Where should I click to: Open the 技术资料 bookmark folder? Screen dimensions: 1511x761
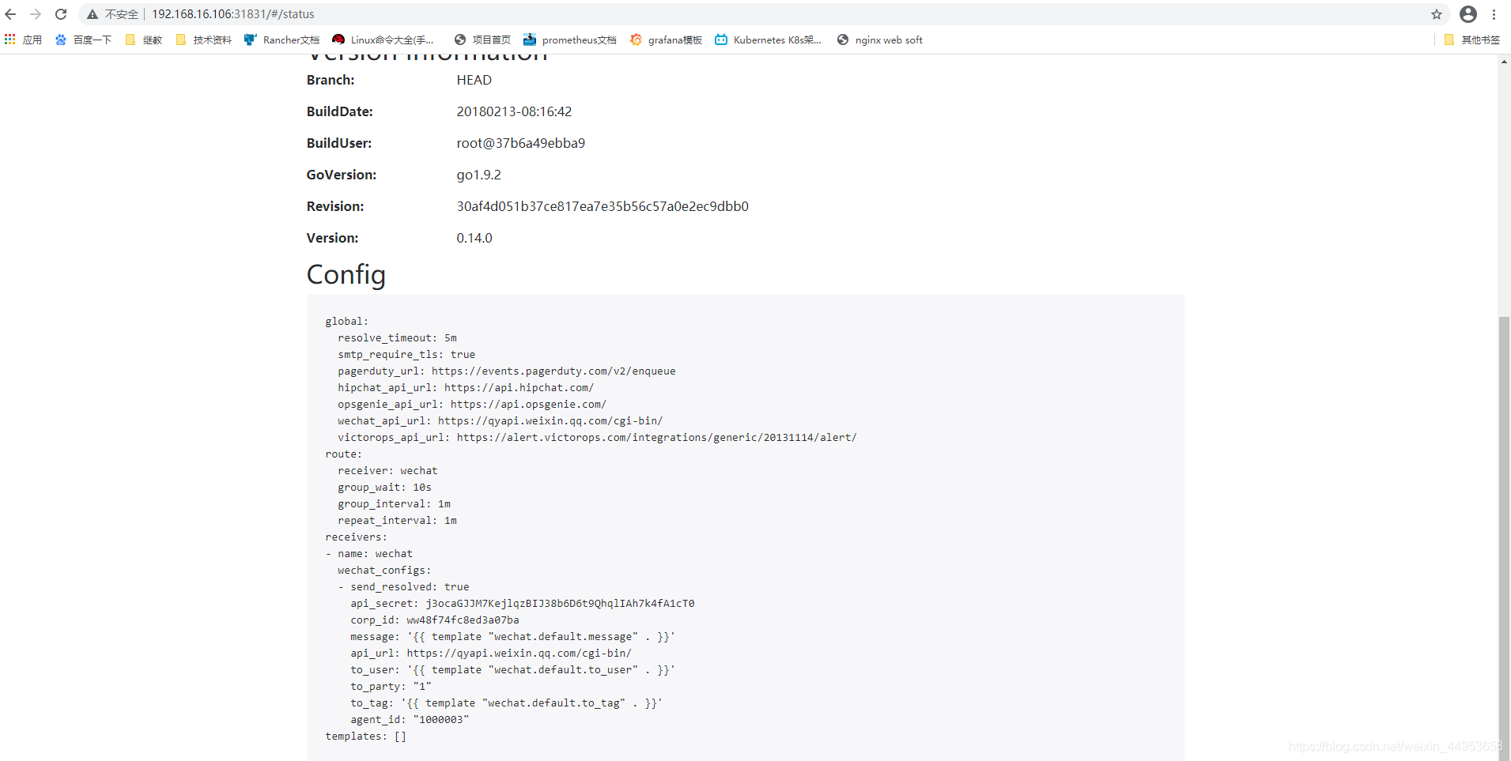pyautogui.click(x=204, y=40)
